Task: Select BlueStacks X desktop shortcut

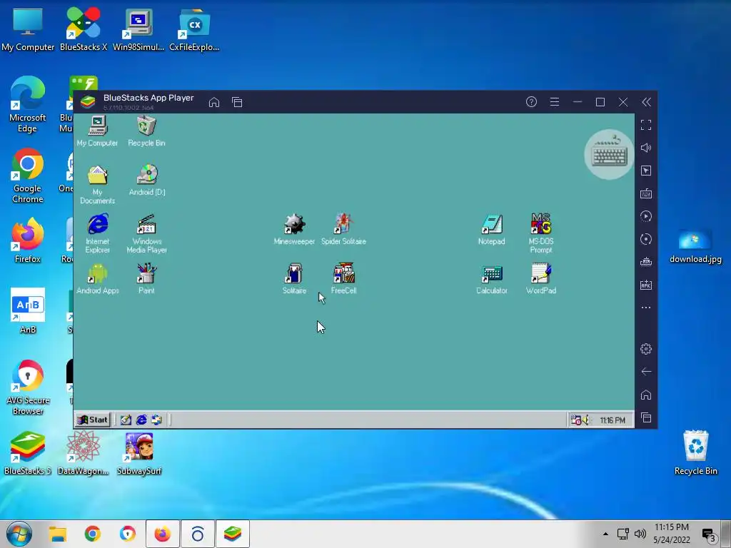Action: pos(84,29)
